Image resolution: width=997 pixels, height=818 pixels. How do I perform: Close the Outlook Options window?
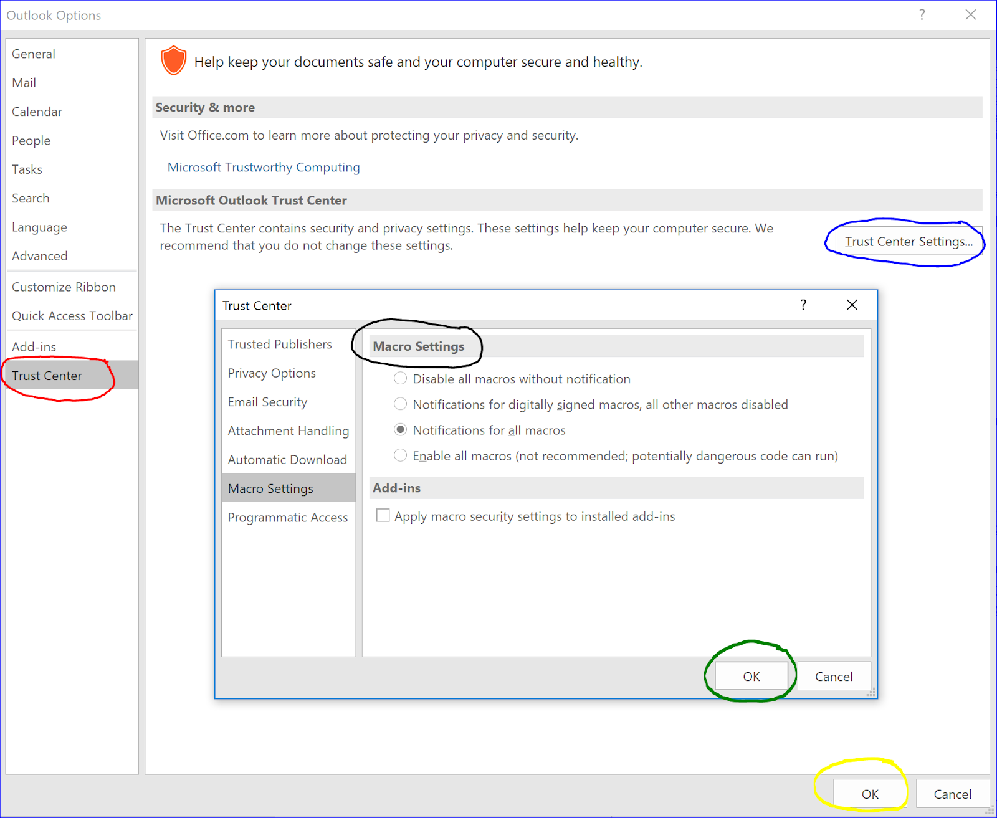click(x=970, y=15)
